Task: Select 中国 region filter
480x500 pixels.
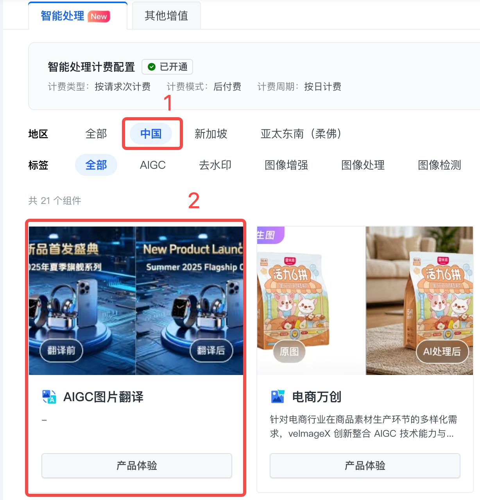Action: (x=151, y=134)
